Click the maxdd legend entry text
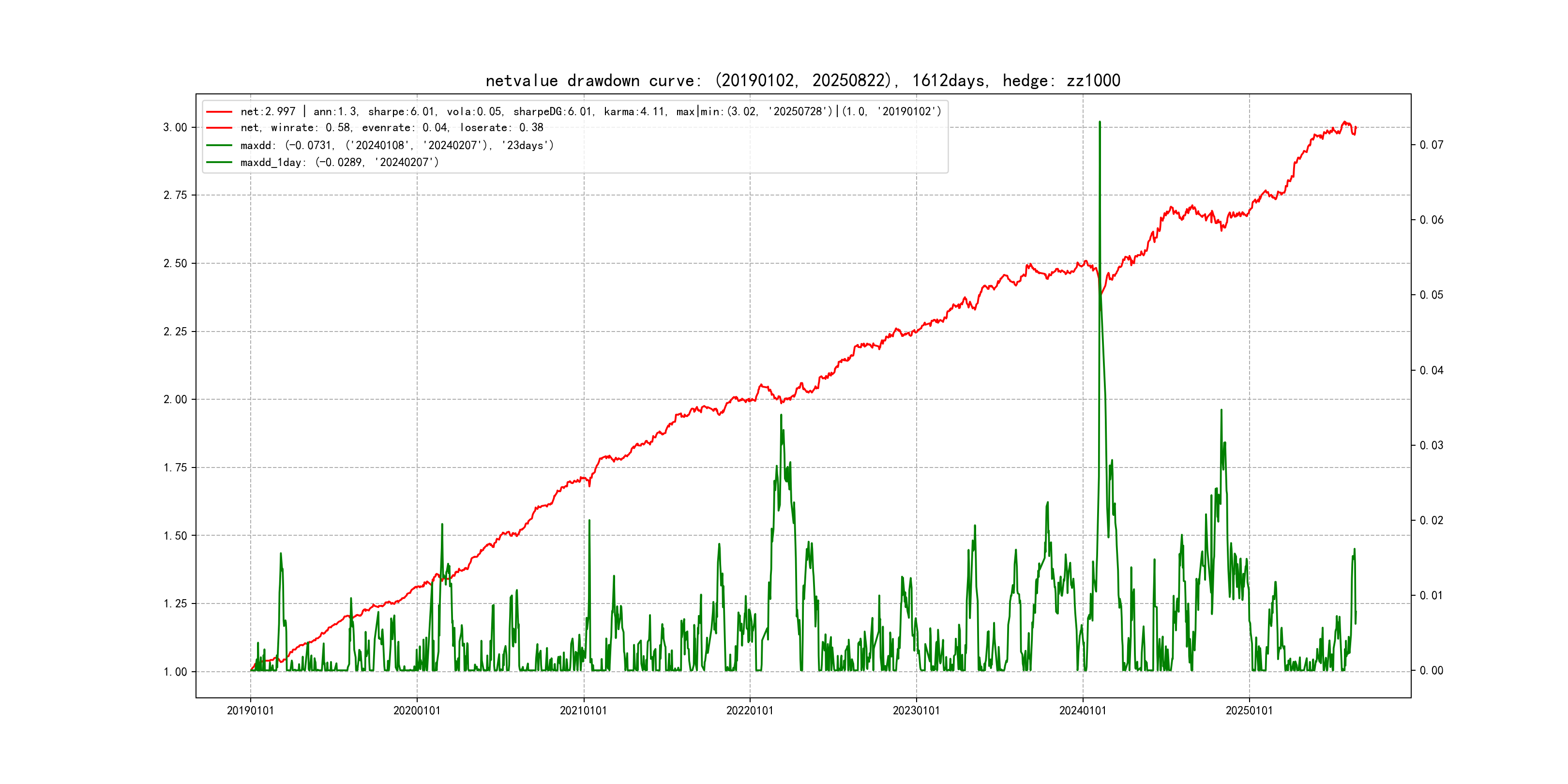The width and height of the screenshot is (1568, 784). coord(397,146)
